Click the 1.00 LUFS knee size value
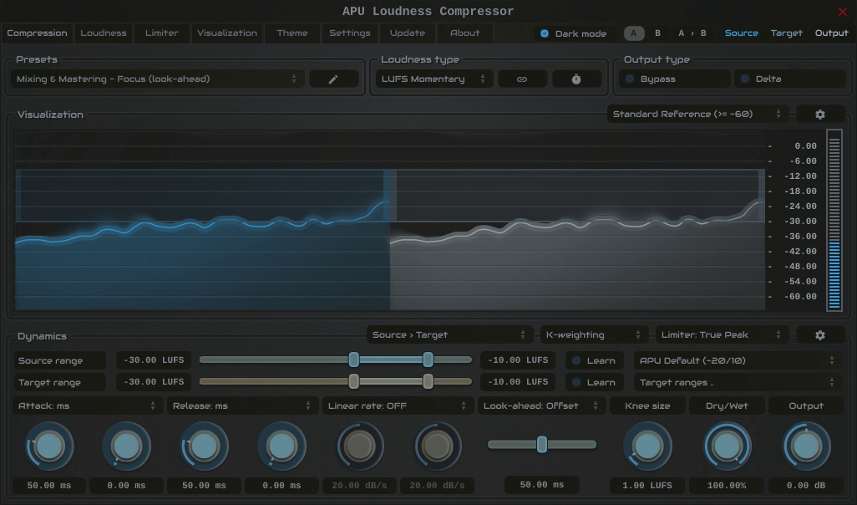Image resolution: width=857 pixels, height=505 pixels. [x=647, y=485]
